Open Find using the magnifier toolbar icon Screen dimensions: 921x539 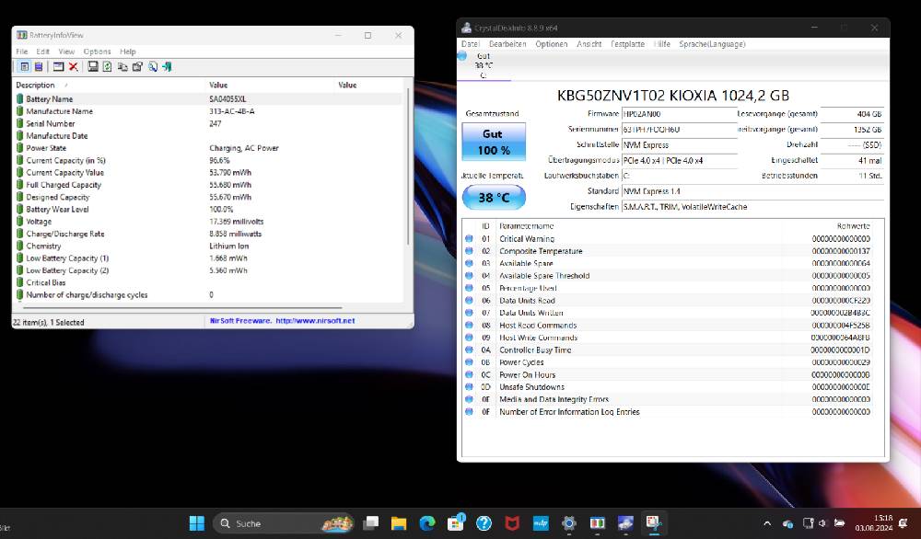click(153, 67)
